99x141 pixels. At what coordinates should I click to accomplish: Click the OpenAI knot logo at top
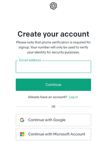53,6
